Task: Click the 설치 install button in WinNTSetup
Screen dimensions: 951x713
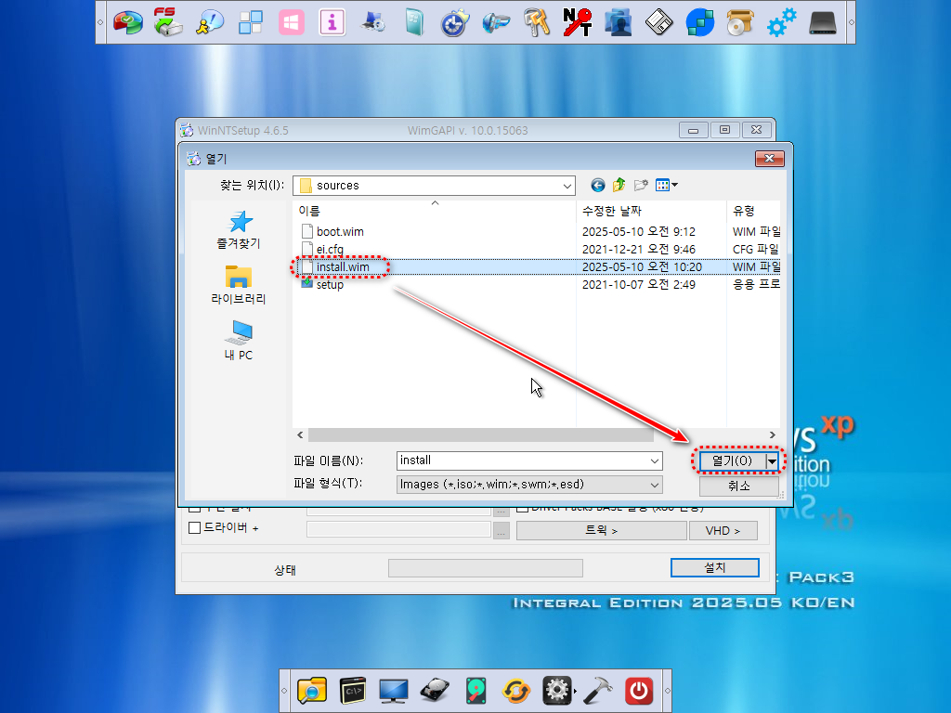Action: click(714, 567)
